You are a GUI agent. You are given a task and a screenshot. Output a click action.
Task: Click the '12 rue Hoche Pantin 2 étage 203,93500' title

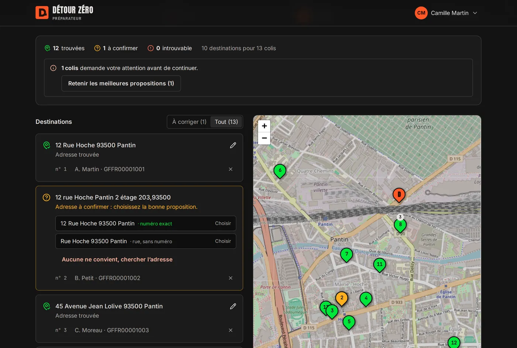tap(113, 197)
